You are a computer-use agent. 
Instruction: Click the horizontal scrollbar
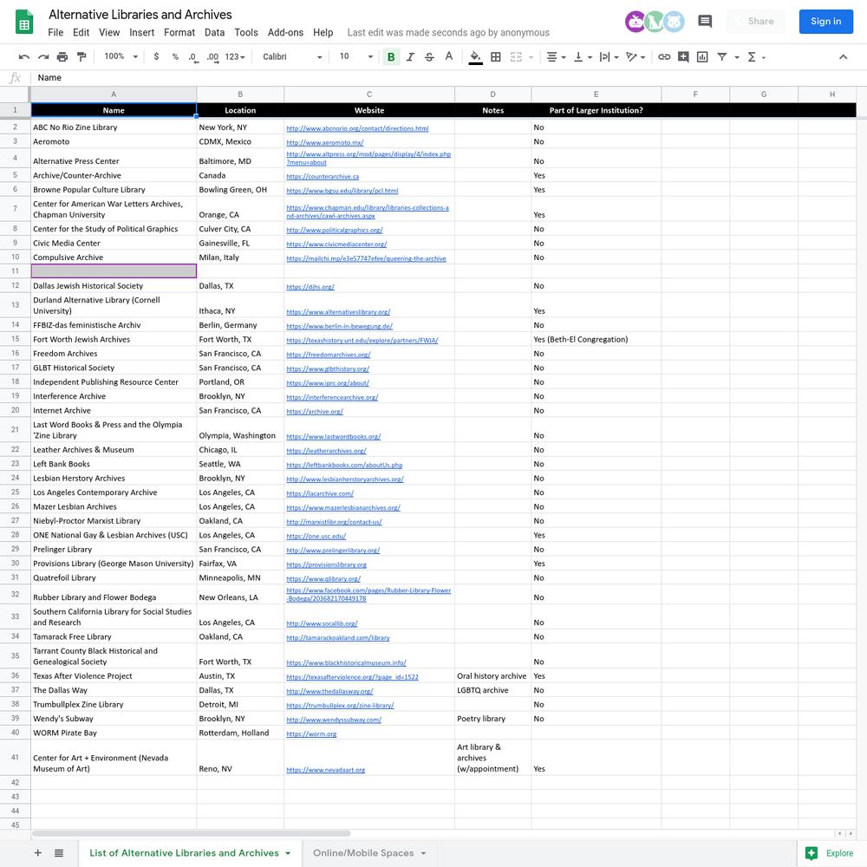192,832
